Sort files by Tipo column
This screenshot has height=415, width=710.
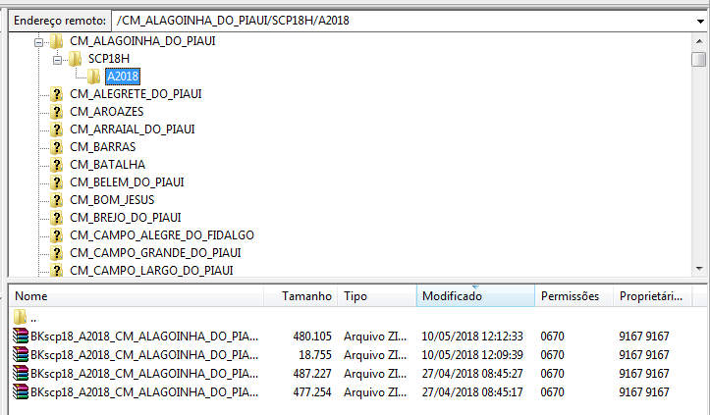pyautogui.click(x=377, y=296)
